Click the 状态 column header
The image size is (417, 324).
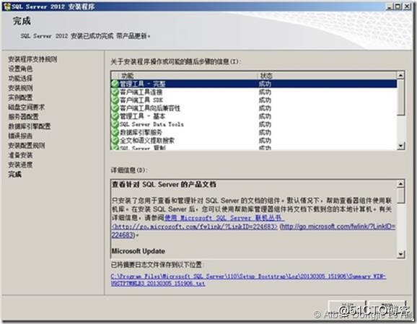point(327,76)
